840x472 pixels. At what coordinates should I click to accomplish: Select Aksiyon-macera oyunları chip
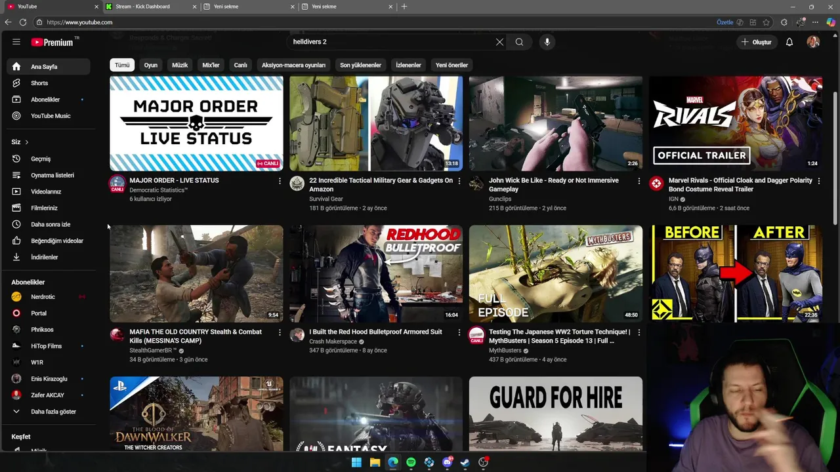tap(293, 65)
